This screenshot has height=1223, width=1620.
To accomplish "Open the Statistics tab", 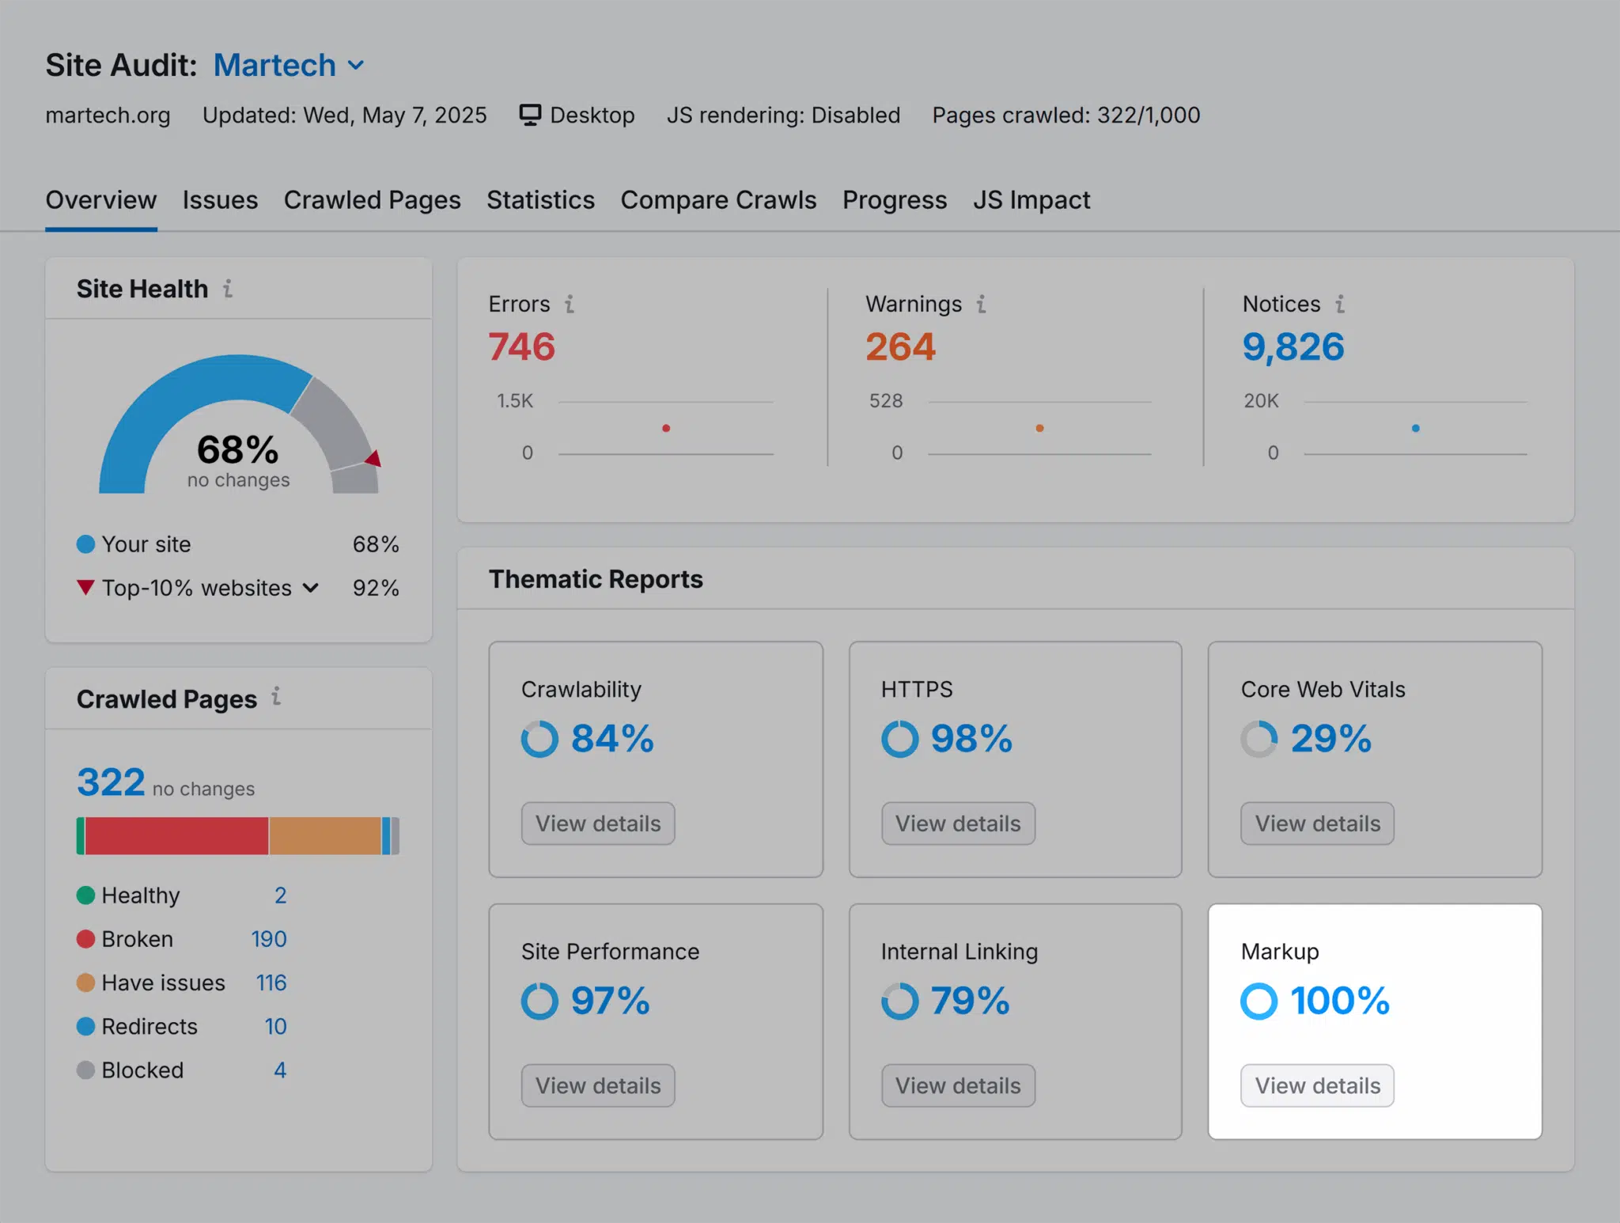I will coord(540,200).
